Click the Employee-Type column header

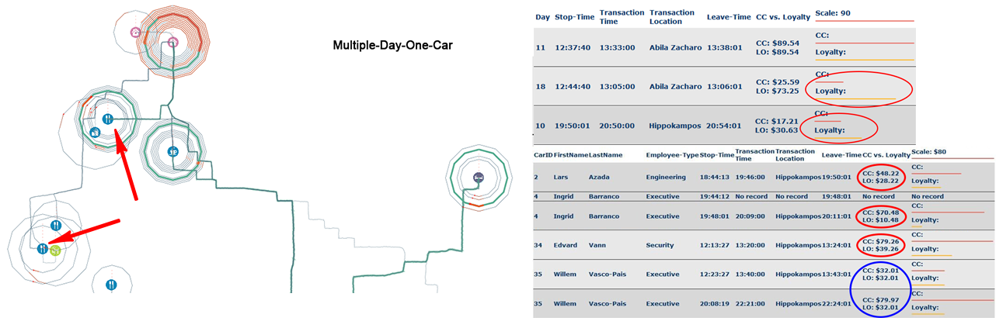pos(670,155)
